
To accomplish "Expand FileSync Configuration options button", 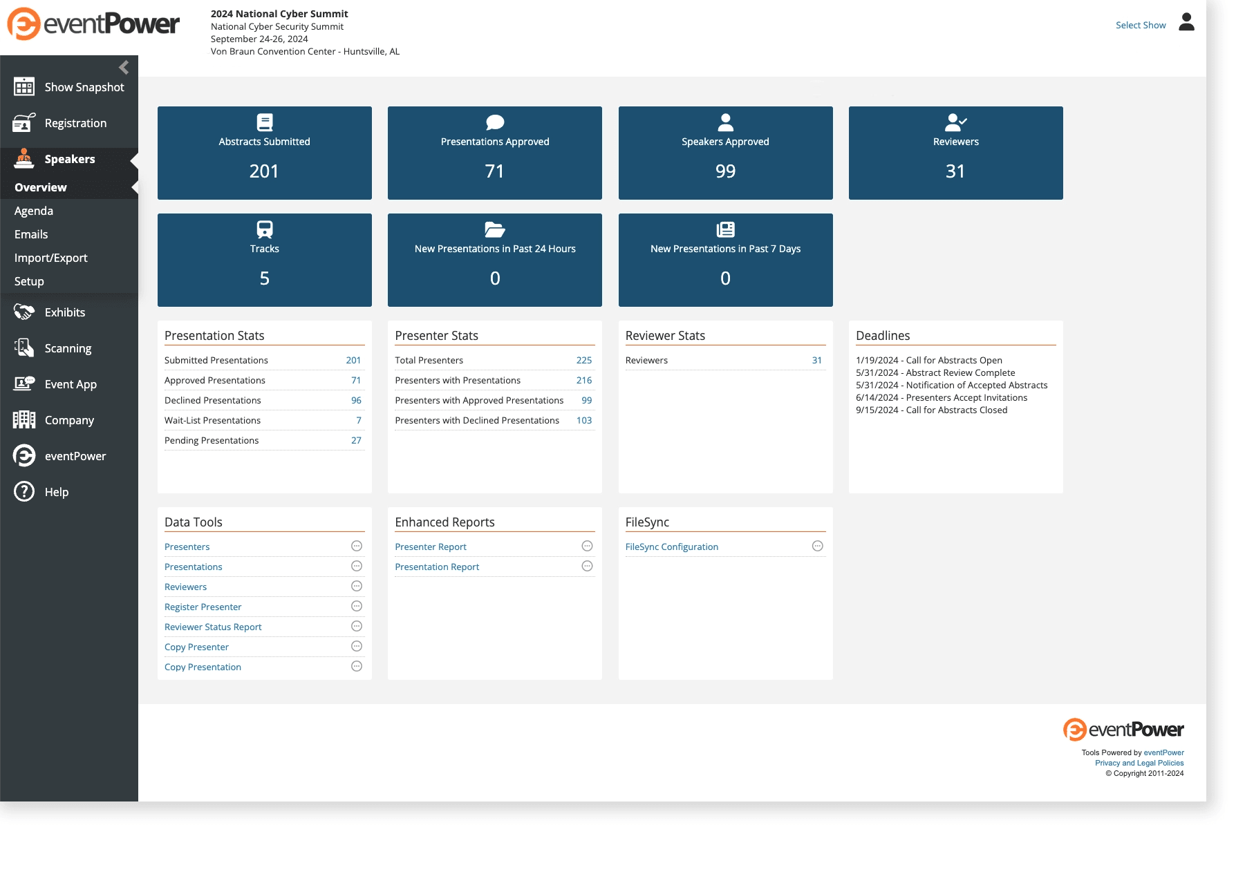I will (x=817, y=547).
